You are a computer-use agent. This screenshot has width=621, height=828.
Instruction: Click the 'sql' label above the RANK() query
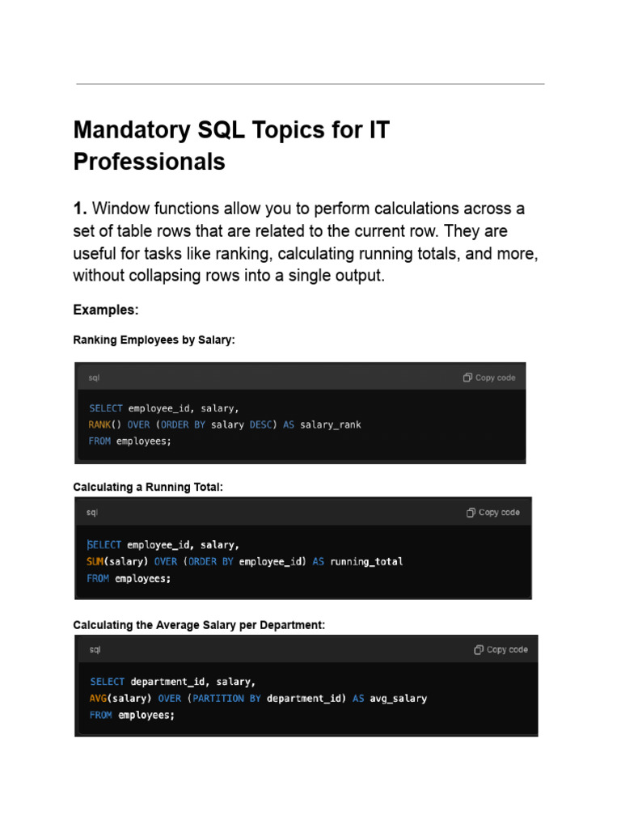pyautogui.click(x=95, y=378)
